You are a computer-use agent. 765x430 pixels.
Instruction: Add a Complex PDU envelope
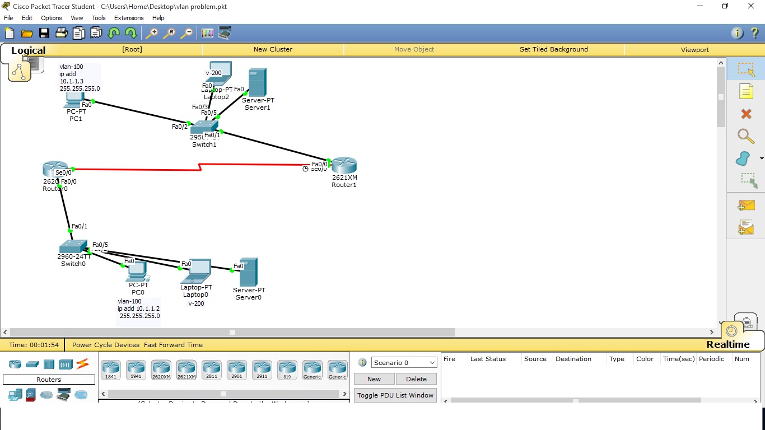coord(746,227)
